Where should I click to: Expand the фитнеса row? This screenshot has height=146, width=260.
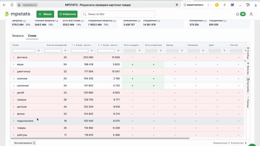tap(13, 58)
